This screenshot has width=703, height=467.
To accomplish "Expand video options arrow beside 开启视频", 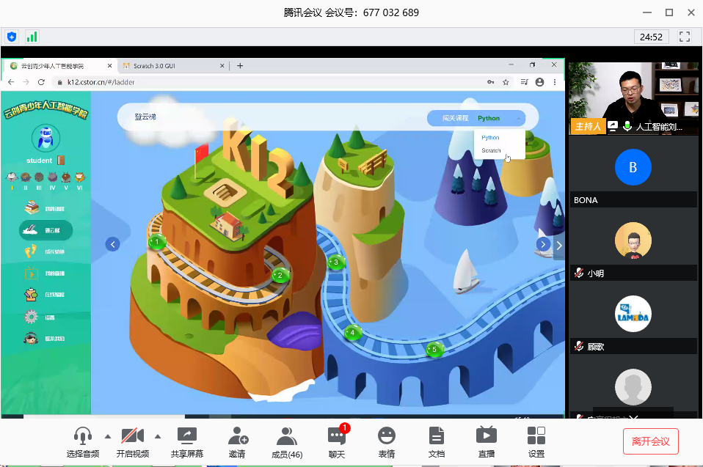I will (159, 435).
